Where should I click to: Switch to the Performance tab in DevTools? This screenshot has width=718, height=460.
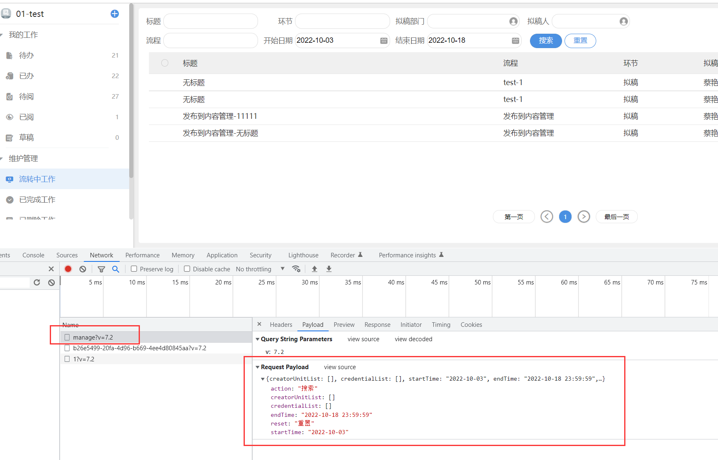tap(142, 255)
